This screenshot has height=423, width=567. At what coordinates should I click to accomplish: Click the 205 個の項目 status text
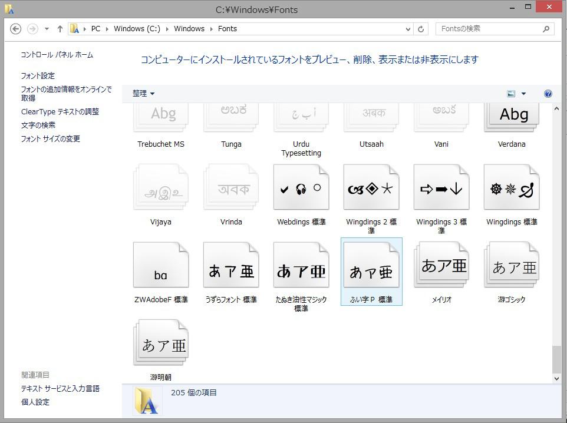coord(194,392)
